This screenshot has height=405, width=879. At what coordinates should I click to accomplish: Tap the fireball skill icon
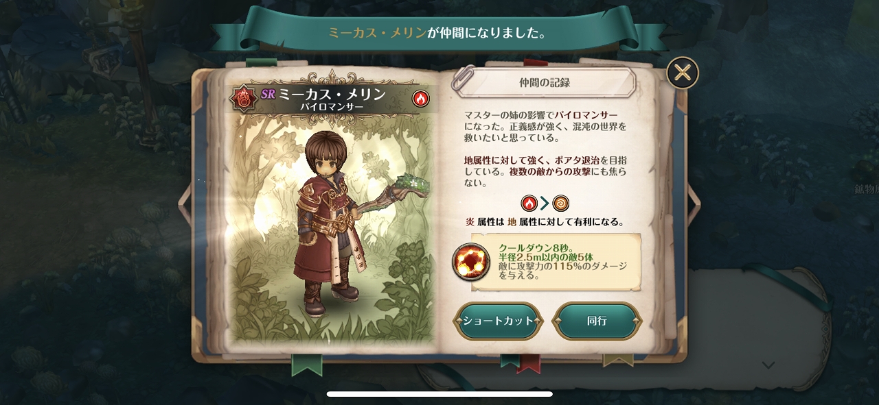coord(471,262)
